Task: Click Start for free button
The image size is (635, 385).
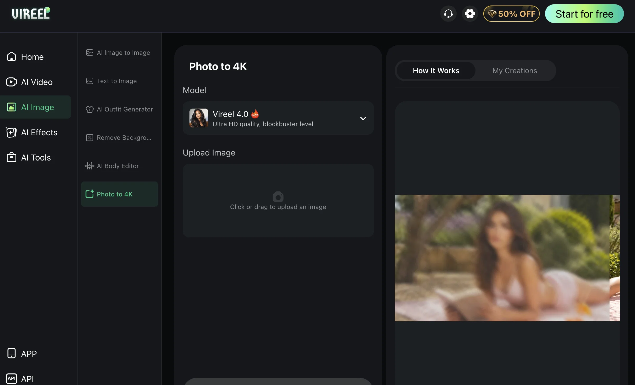Action: coord(584,14)
